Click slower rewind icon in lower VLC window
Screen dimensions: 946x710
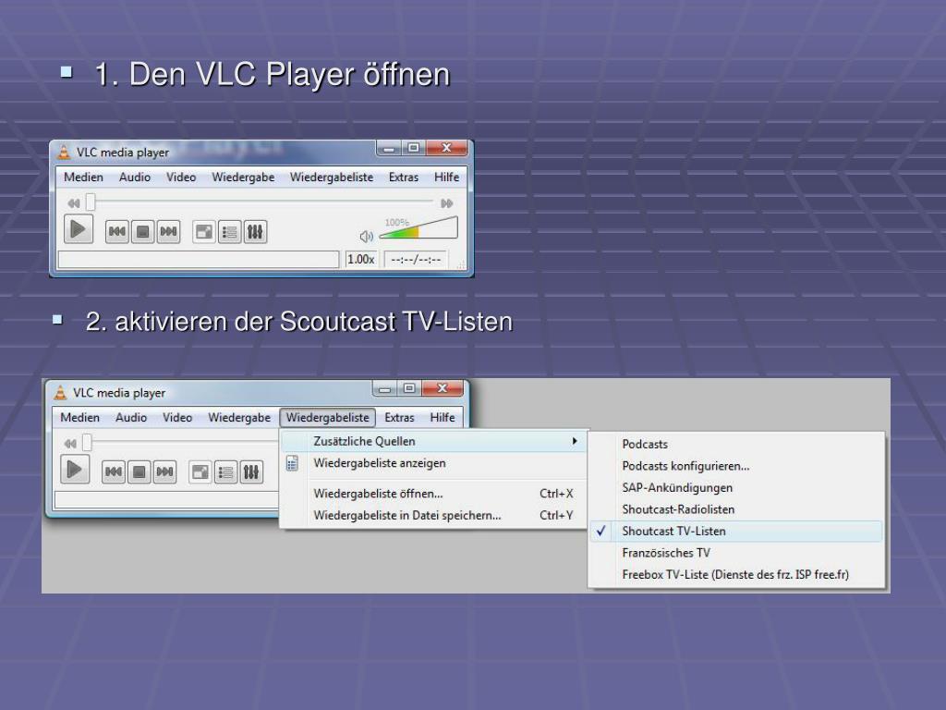coord(70,444)
